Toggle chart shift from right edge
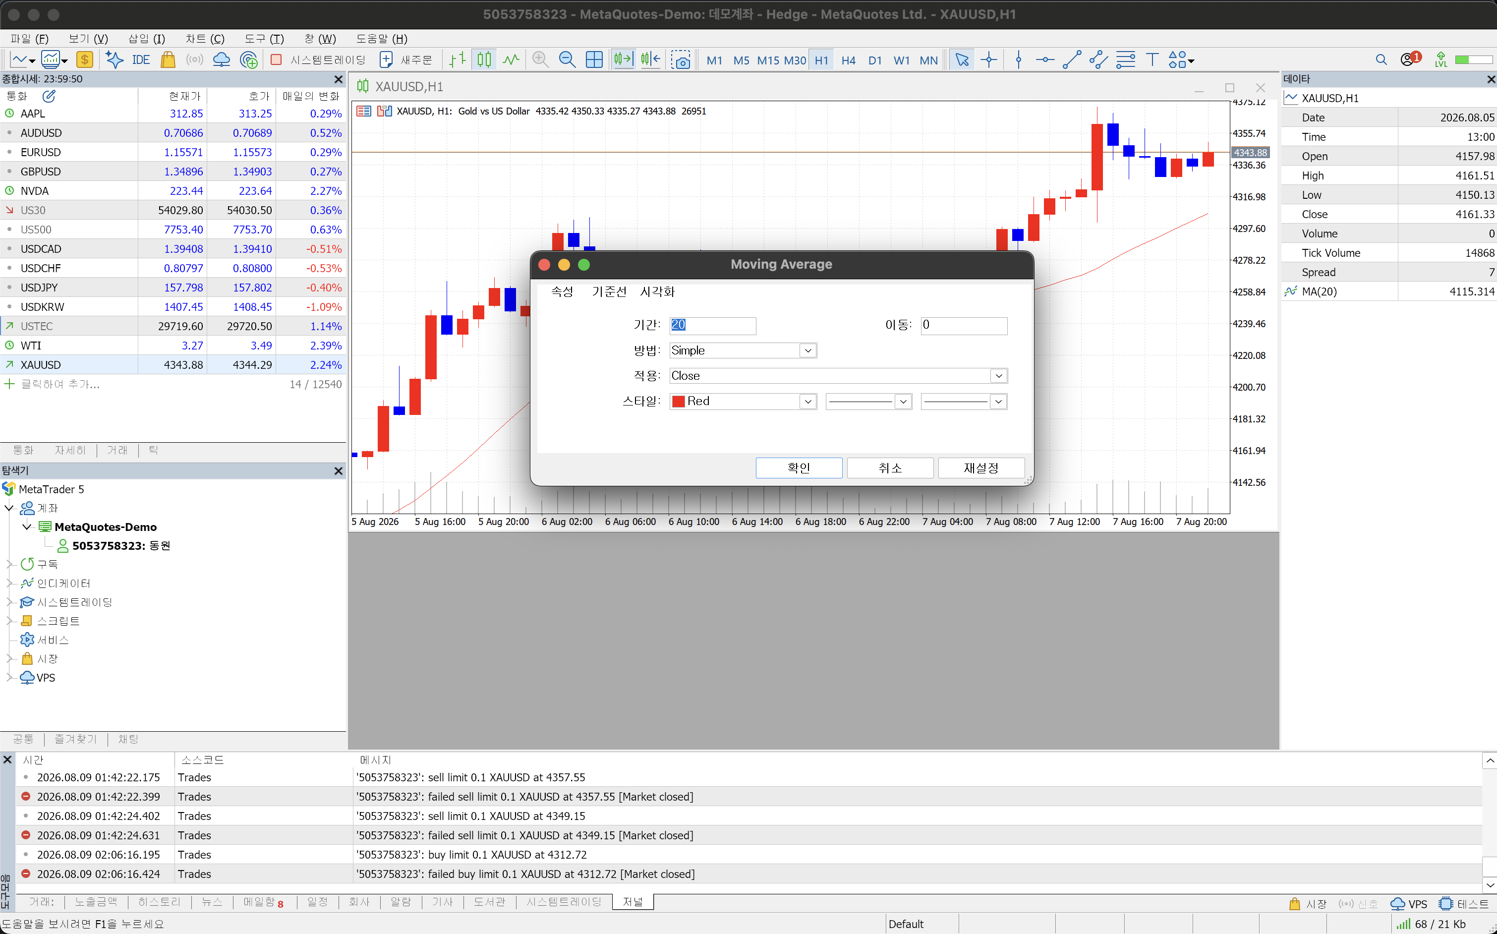The width and height of the screenshot is (1497, 934). click(650, 60)
